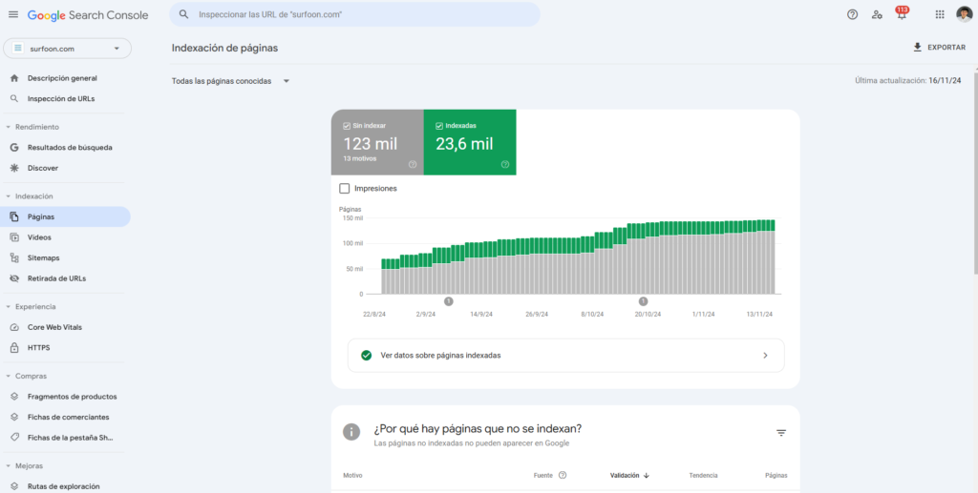Open the hamburger main menu
The image size is (978, 493).
[13, 14]
